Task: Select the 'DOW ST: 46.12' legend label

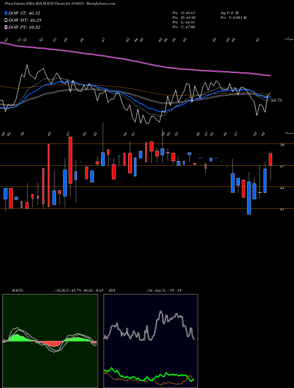Action: (24, 14)
